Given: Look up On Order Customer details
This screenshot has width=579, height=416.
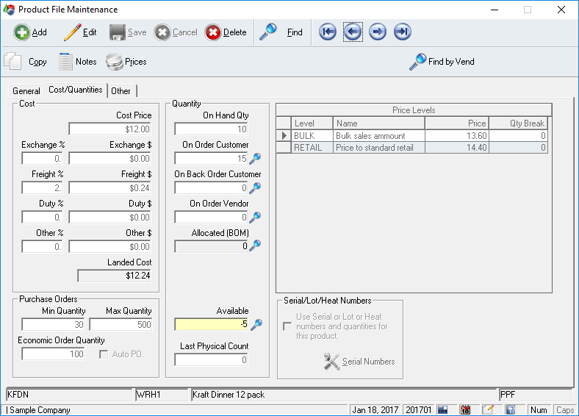Looking at the screenshot, I should coord(255,159).
